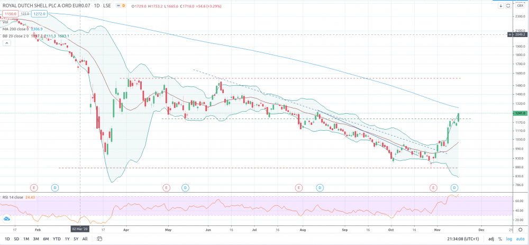Image resolution: width=529 pixels, height=245 pixels.
Task: Collapse the indicator legend with the chevron
Action: click(x=6, y=43)
